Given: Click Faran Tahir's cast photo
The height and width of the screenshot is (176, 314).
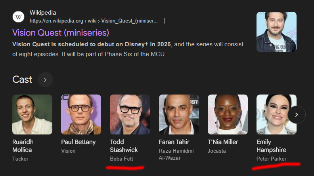Looking at the screenshot, I should (179, 114).
